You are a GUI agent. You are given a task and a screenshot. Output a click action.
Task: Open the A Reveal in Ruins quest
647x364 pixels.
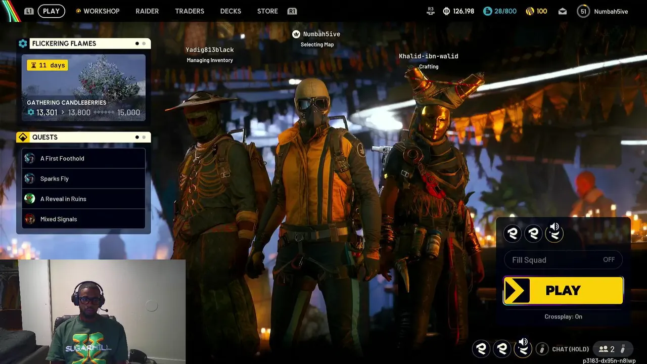(83, 199)
